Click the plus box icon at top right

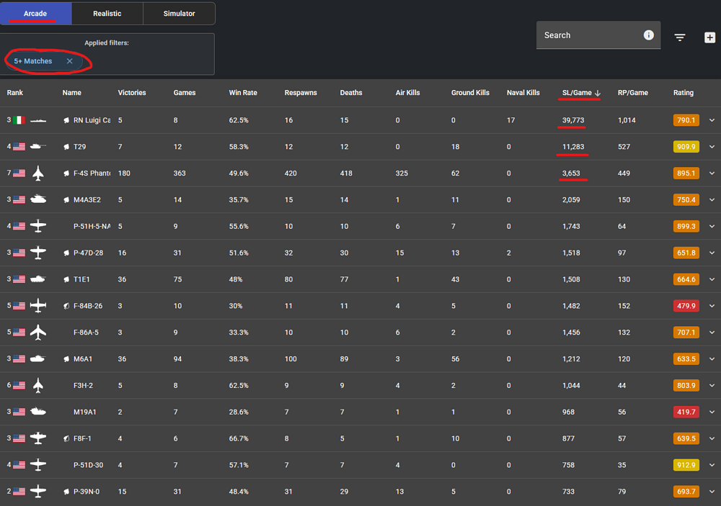[x=709, y=37]
